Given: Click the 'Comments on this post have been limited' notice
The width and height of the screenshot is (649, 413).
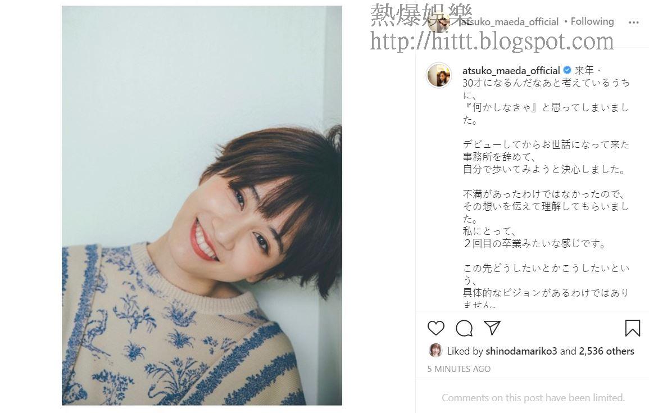Looking at the screenshot, I should [x=533, y=398].
